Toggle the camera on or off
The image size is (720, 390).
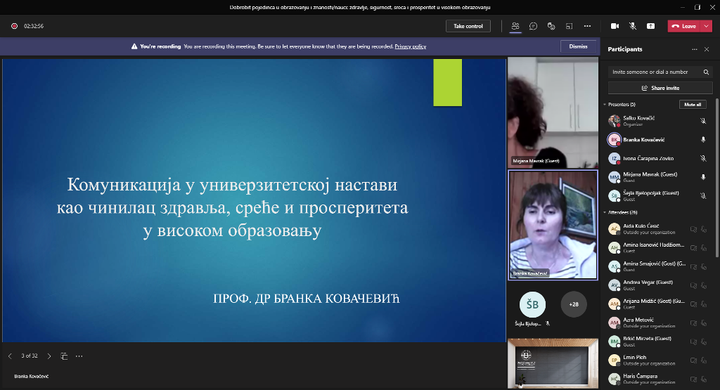coord(615,26)
